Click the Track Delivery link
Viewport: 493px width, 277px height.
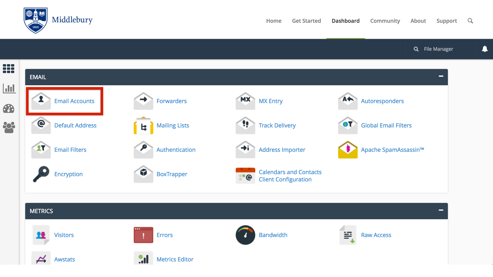click(x=277, y=125)
